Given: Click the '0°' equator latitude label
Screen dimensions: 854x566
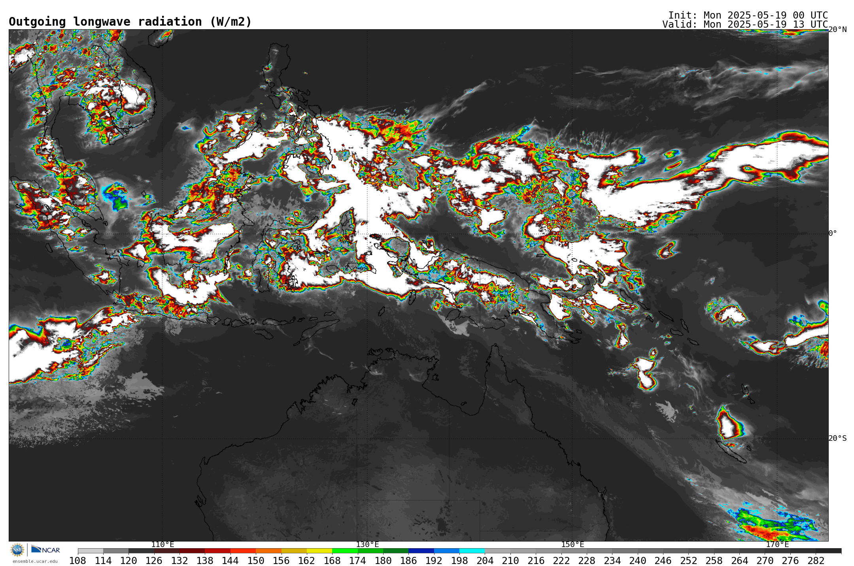Looking at the screenshot, I should click(x=833, y=233).
